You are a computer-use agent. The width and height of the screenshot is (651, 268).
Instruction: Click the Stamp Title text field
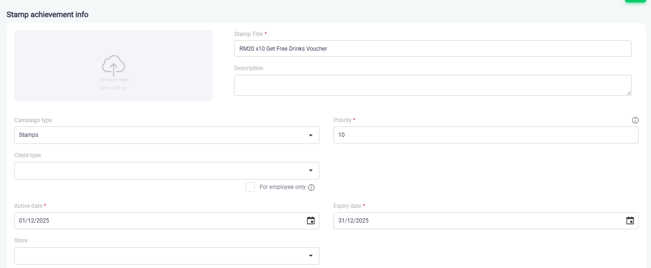point(432,48)
